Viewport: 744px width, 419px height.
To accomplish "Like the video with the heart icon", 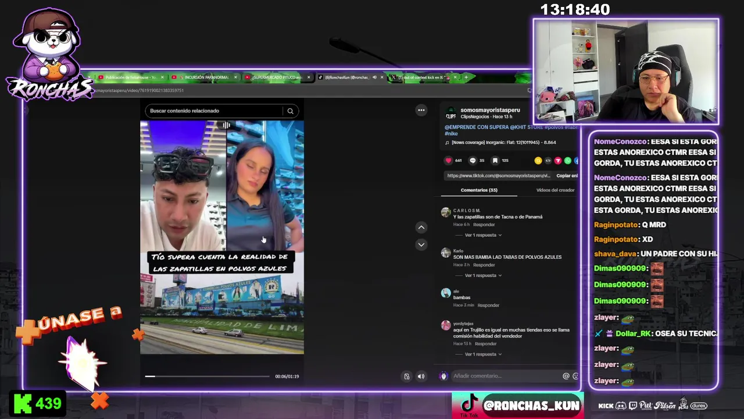I will pos(448,161).
